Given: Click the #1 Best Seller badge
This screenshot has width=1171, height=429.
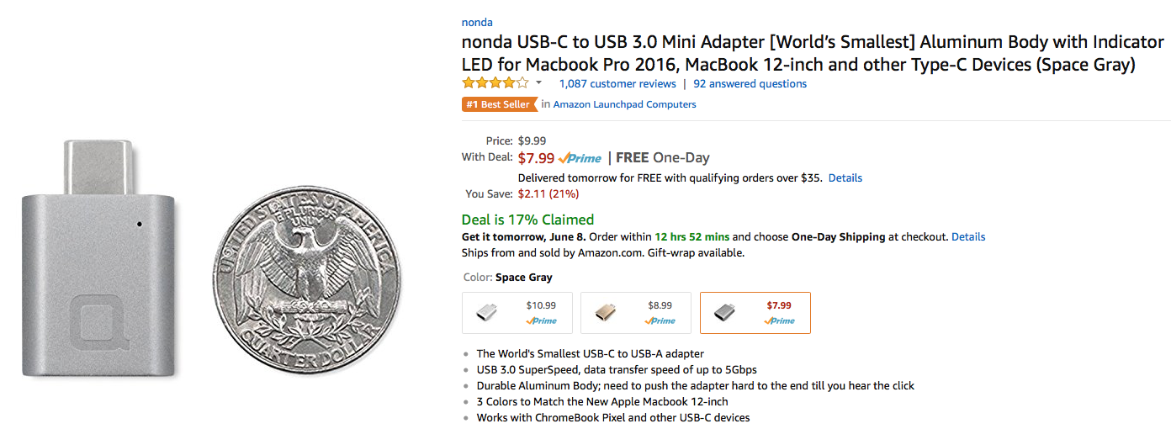Looking at the screenshot, I should [498, 104].
